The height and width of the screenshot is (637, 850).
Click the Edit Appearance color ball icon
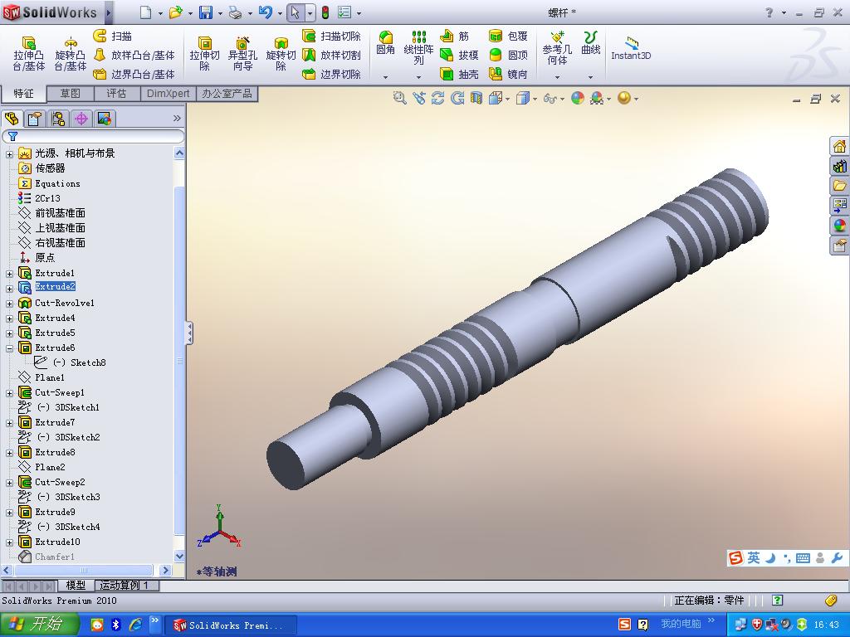pyautogui.click(x=578, y=98)
